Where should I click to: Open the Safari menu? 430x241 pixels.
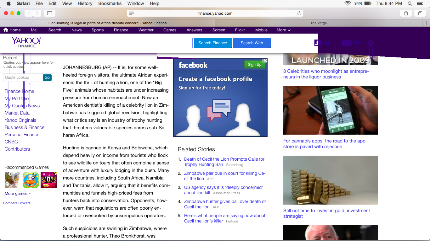tap(23, 3)
